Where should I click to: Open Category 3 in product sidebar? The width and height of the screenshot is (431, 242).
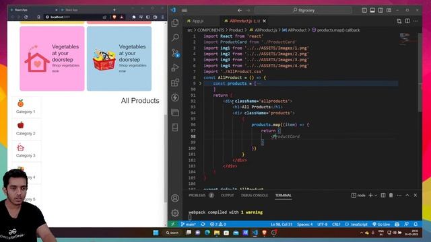point(26,151)
